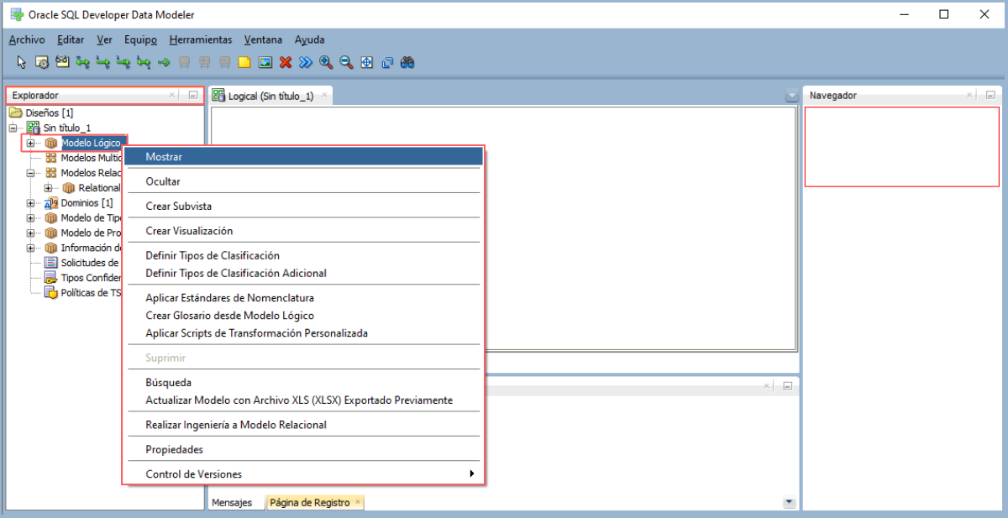The height and width of the screenshot is (518, 1008).
Task: Open the Ayuda menu
Action: point(309,39)
